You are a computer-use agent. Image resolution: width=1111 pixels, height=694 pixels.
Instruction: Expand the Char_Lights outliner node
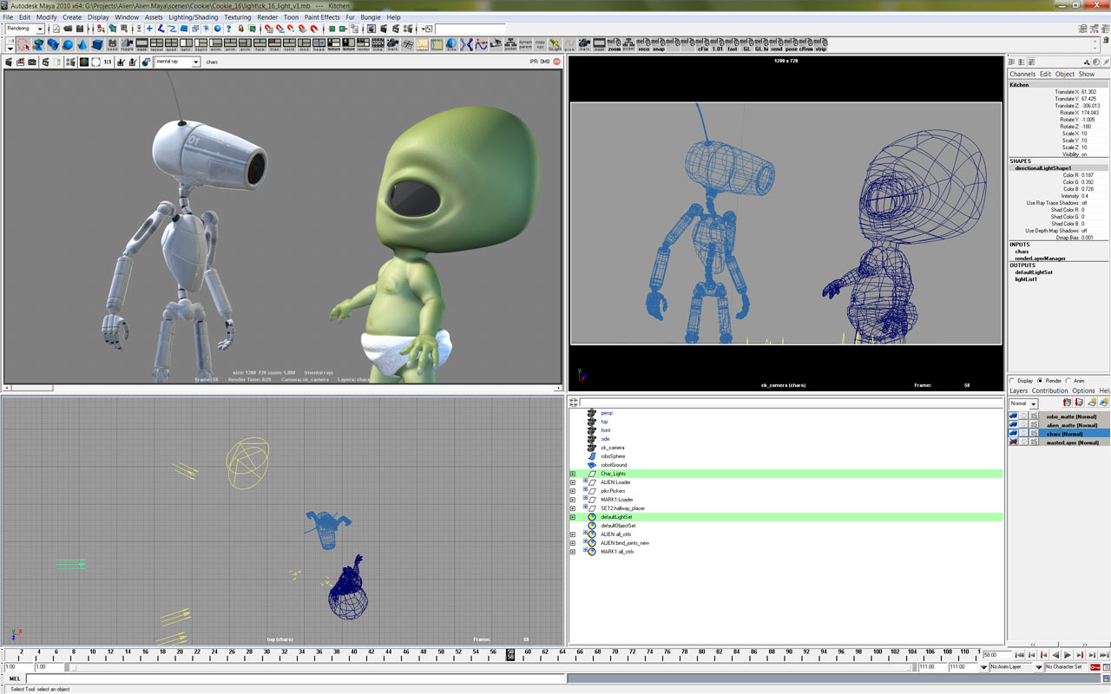pyautogui.click(x=573, y=474)
